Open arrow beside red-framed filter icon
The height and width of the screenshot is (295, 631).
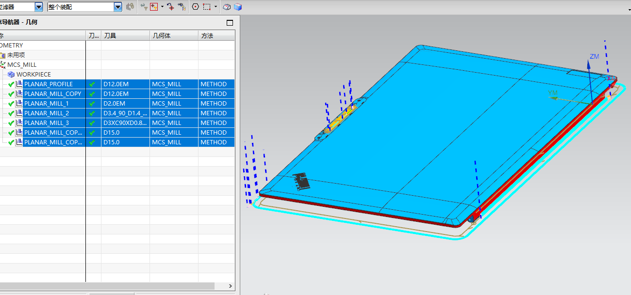tap(162, 7)
